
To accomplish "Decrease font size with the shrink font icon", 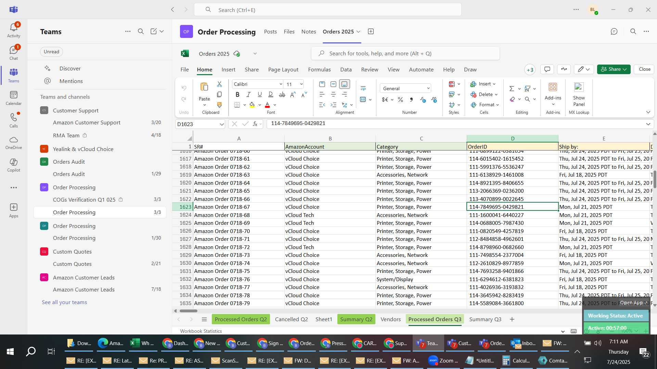I will click(x=304, y=95).
